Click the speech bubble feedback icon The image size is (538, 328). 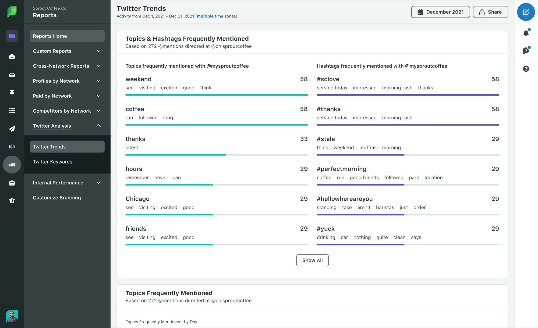[x=526, y=50]
